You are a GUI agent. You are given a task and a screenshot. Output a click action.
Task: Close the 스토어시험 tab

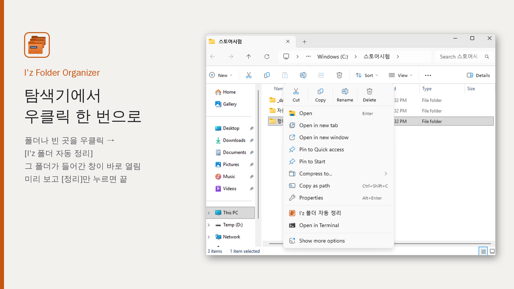tap(288, 41)
